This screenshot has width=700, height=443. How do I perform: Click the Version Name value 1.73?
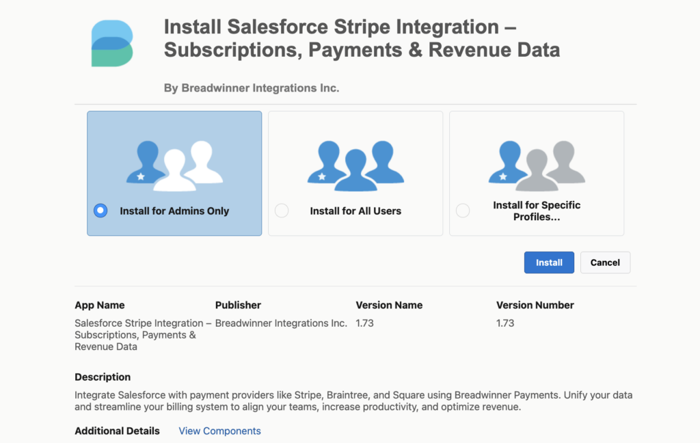point(365,323)
